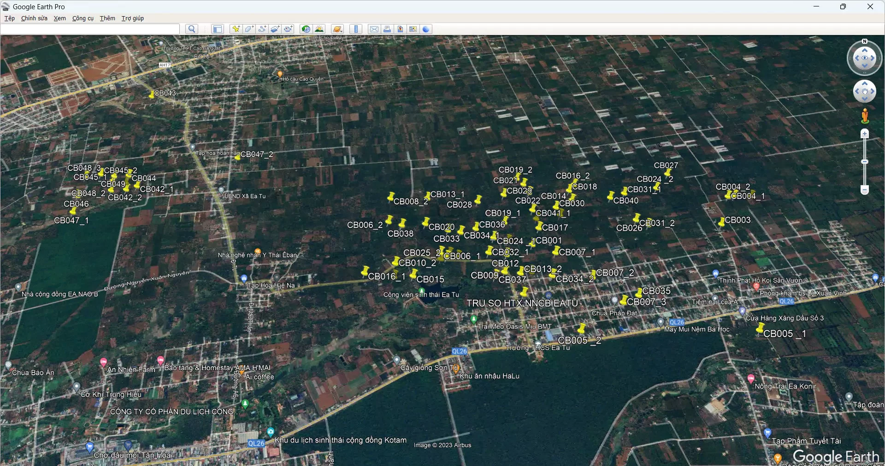885x466 pixels.
Task: Click look-up arrow on the Look joystick
Action: tap(865, 50)
